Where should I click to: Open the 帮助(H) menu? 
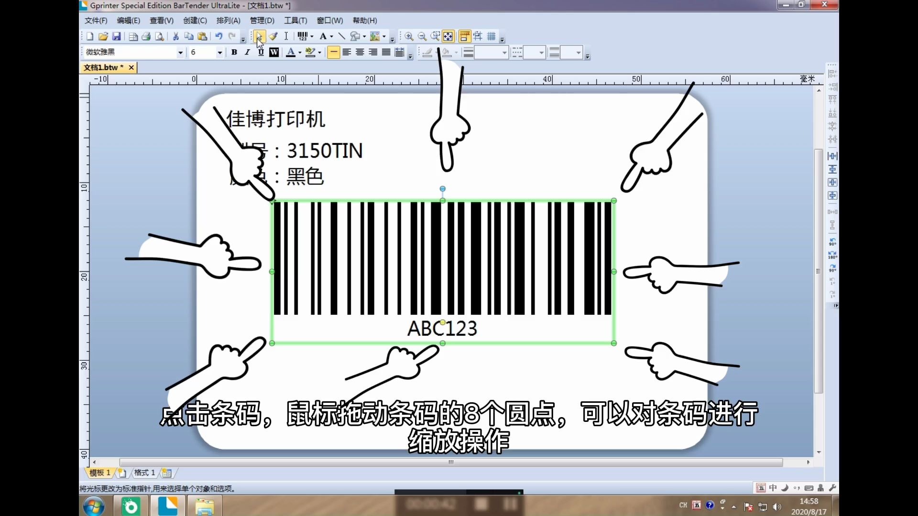365,21
